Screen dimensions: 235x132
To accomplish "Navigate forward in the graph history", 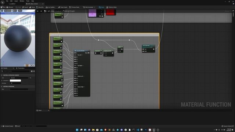I will pos(41,11).
